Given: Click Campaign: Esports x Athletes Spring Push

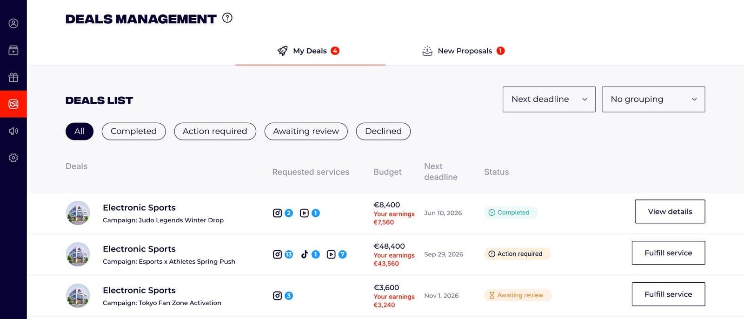Looking at the screenshot, I should pyautogui.click(x=169, y=262).
